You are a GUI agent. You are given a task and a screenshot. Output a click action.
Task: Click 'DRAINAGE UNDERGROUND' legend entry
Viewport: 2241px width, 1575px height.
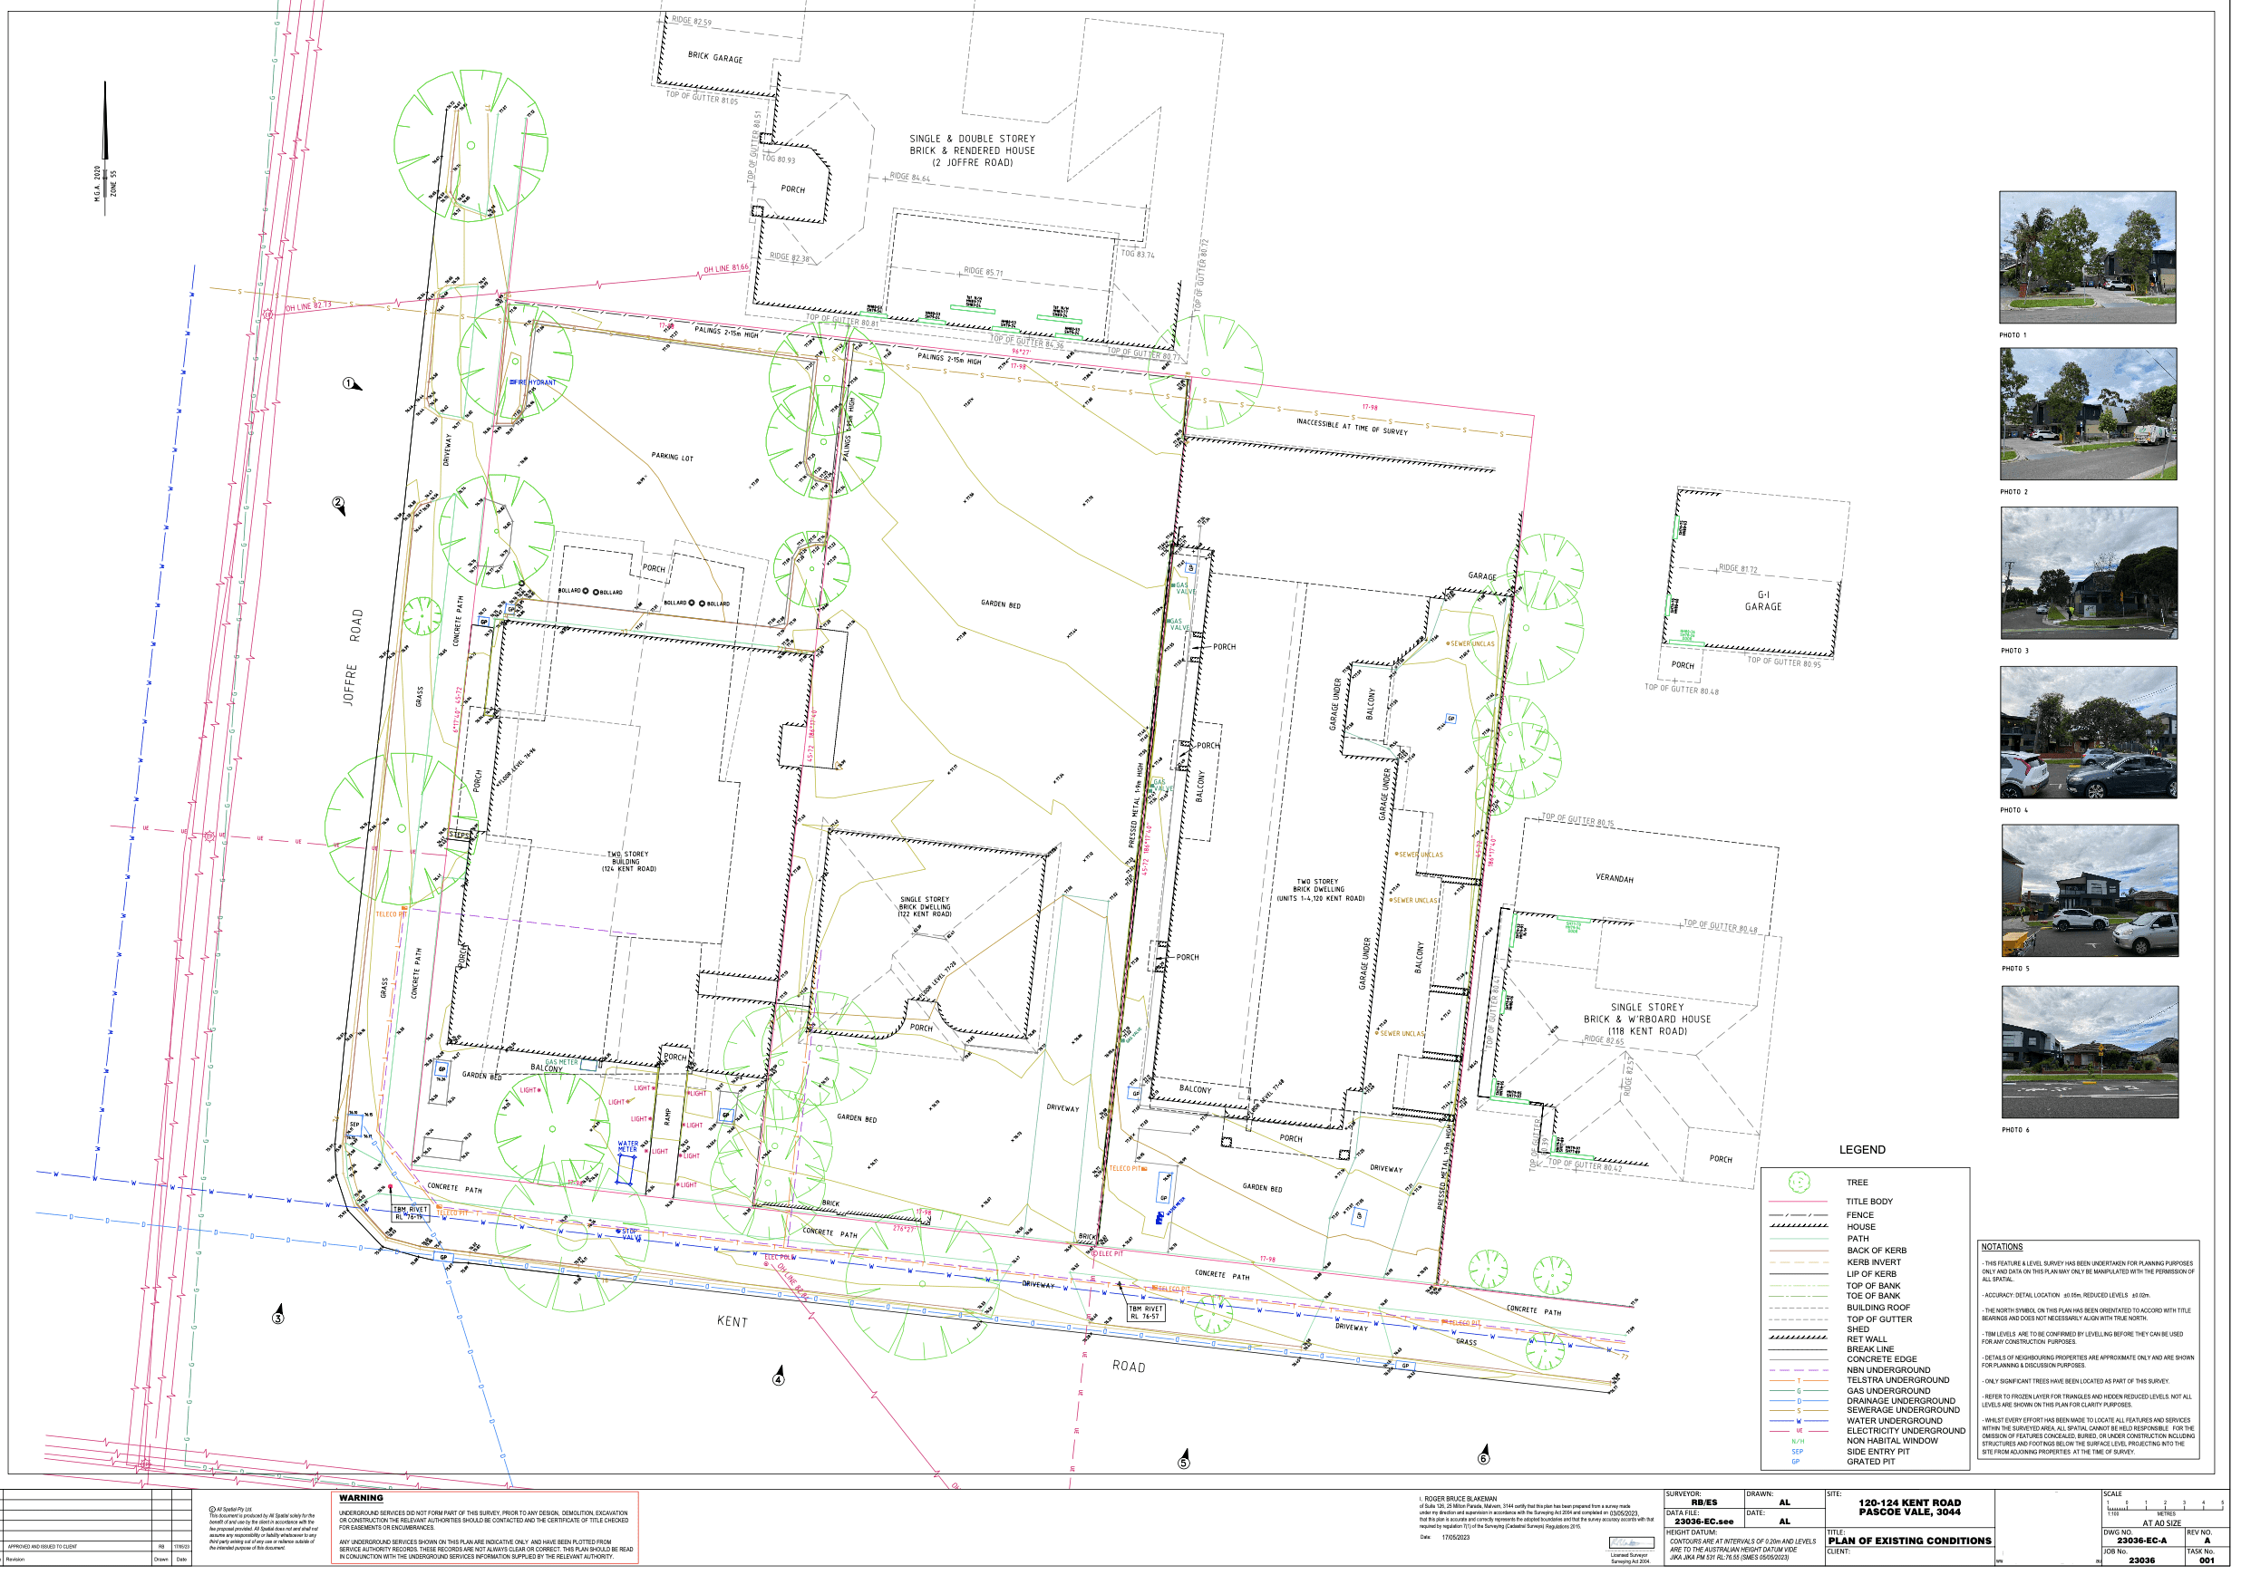click(1900, 1400)
